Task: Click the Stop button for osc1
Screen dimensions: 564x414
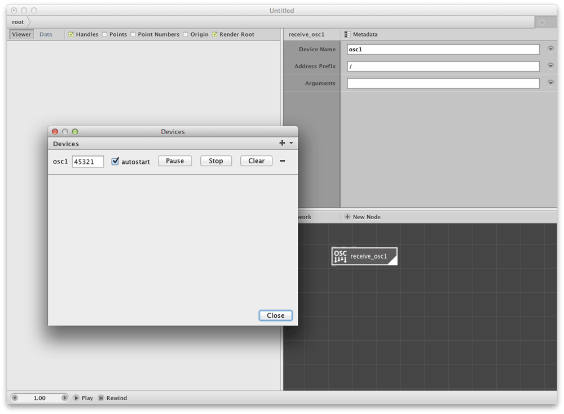Action: coord(216,161)
